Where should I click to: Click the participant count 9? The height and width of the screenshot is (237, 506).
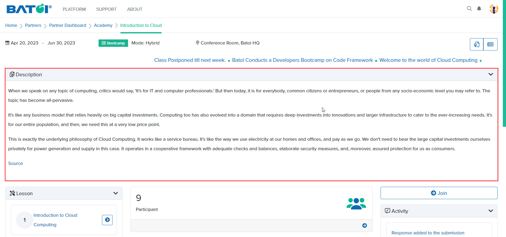(139, 198)
